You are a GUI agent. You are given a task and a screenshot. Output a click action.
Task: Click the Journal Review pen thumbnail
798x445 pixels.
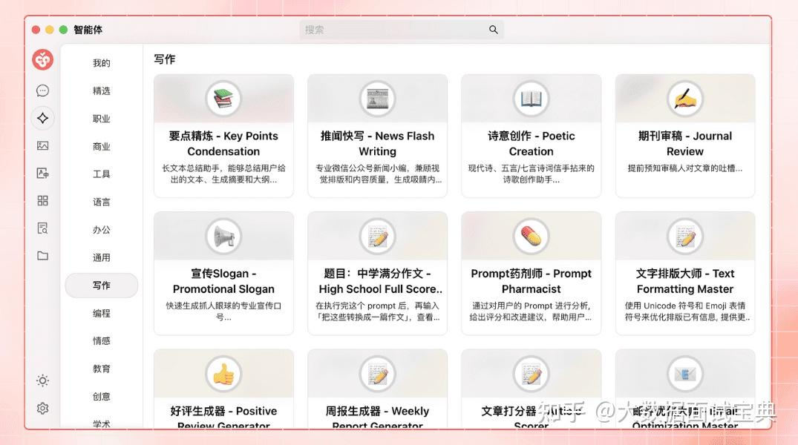pos(685,99)
